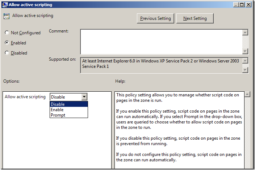Click the 'Supported on:' label
Image resolution: width=255 pixels, height=170 pixels.
62,59
